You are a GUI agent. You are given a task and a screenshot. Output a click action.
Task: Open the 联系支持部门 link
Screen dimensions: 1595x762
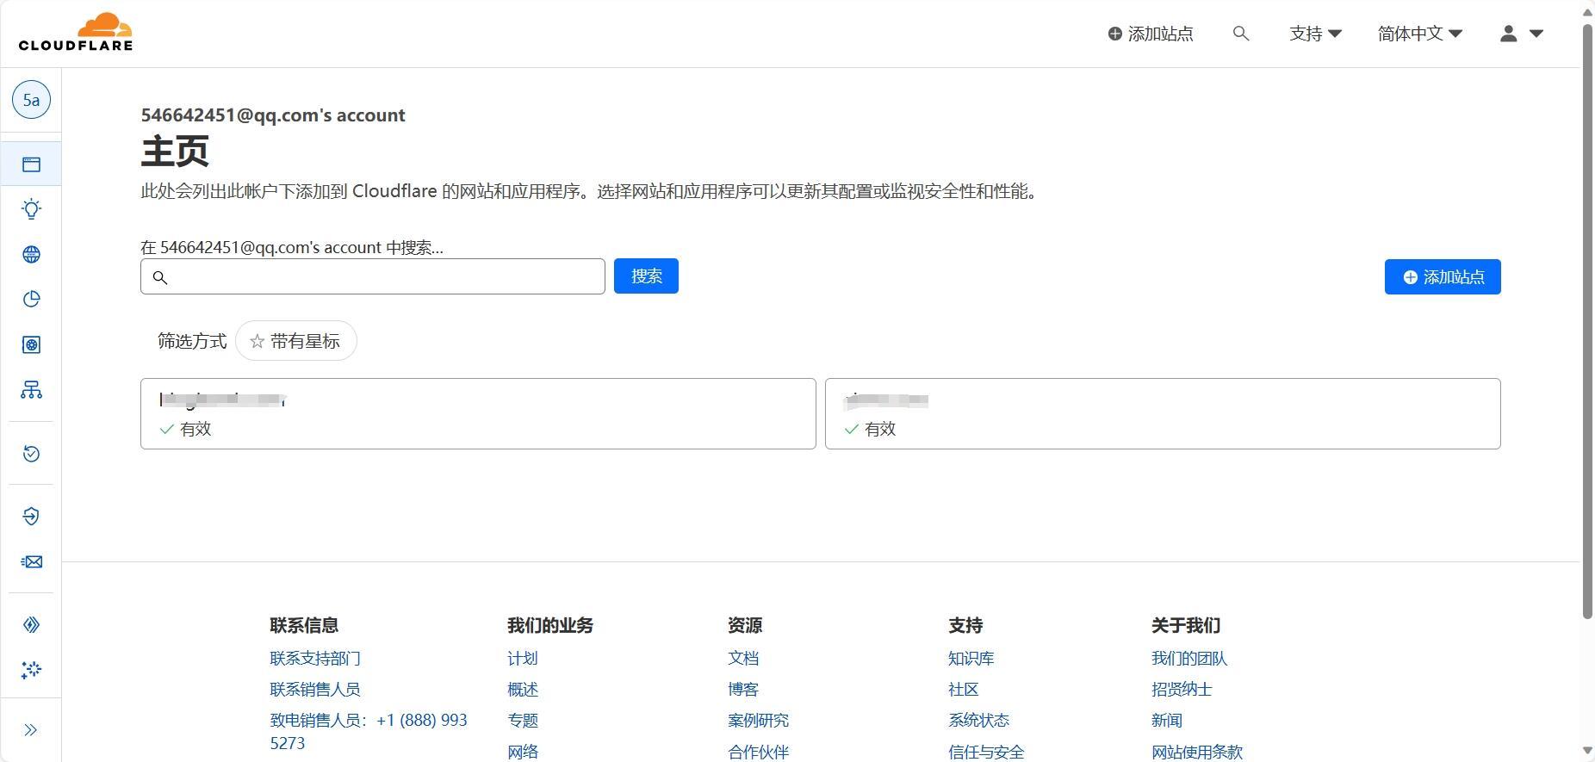(x=315, y=658)
